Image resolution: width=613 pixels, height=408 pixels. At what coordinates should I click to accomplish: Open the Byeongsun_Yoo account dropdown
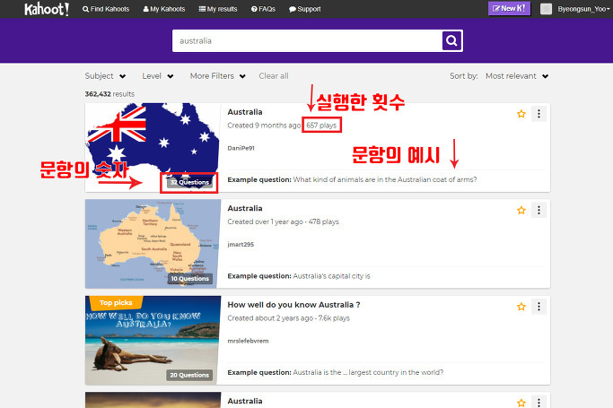tap(583, 9)
